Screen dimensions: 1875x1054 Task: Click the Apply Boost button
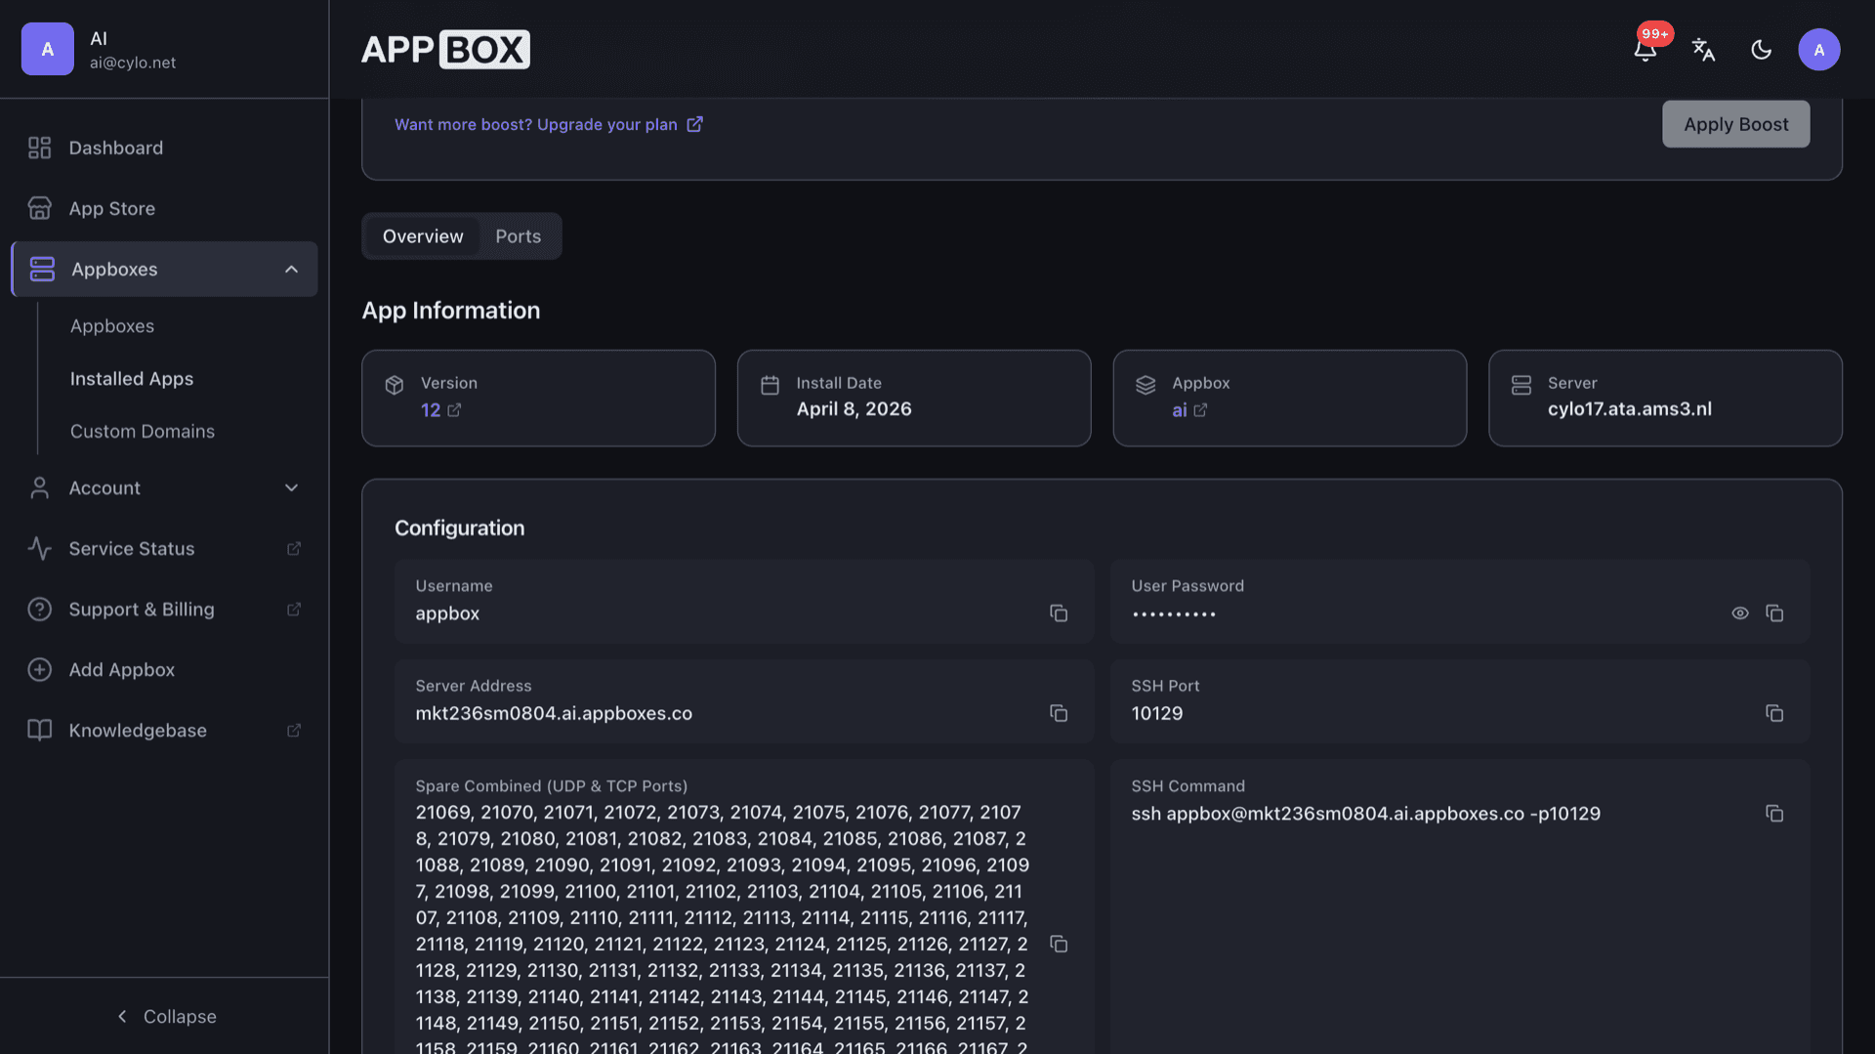click(x=1735, y=124)
